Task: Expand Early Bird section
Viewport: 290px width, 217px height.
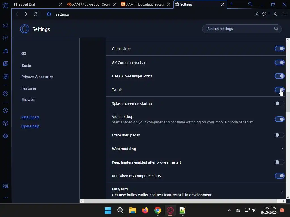Action: (196, 192)
